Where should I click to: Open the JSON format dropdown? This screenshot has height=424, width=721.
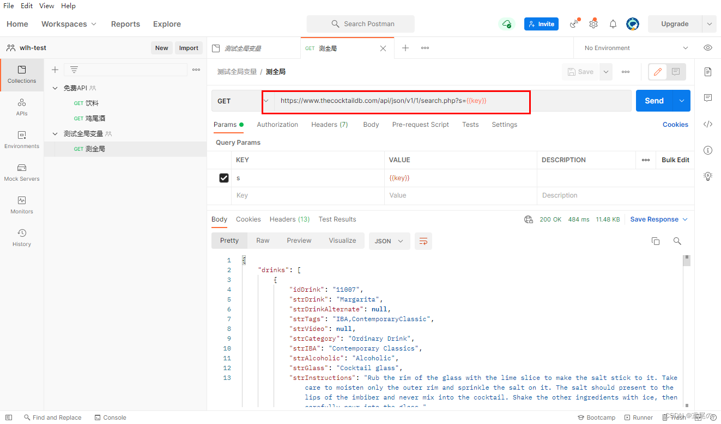point(389,241)
